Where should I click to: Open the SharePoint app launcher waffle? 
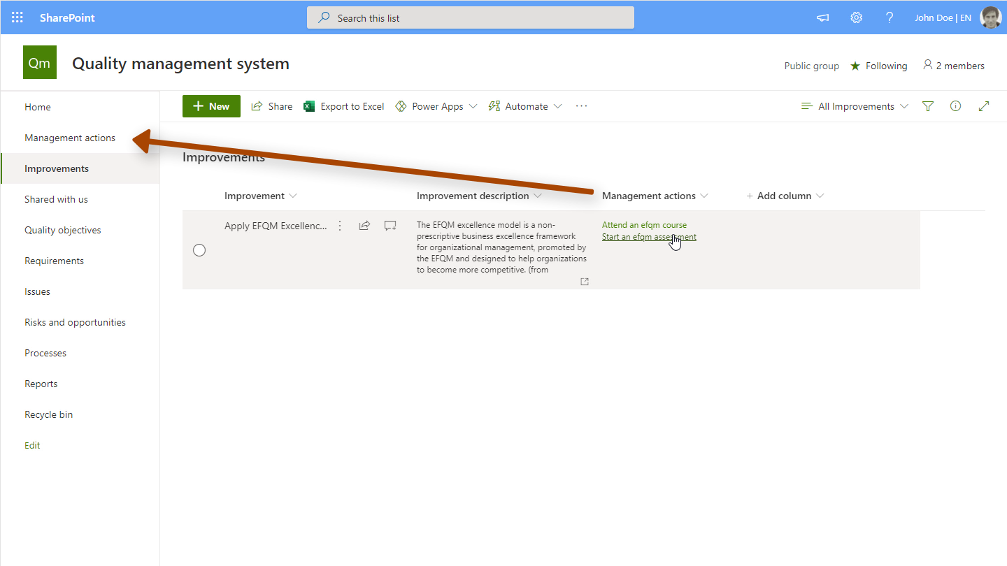[x=17, y=17]
